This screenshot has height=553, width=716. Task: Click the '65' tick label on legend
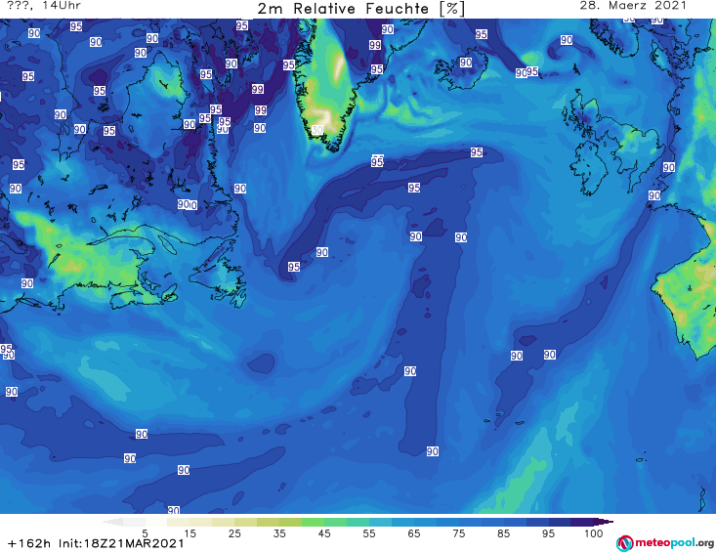click(414, 533)
